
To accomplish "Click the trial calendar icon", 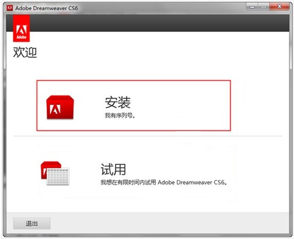I will 55,173.
